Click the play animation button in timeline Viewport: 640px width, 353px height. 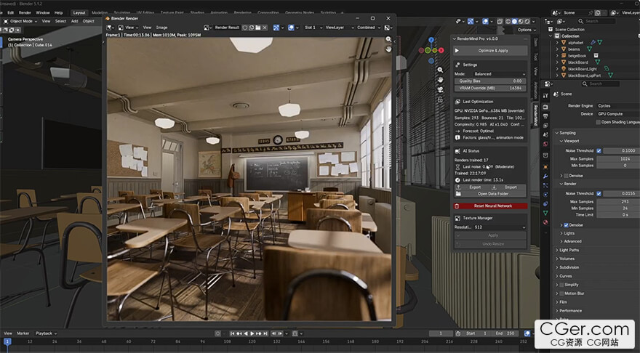coord(252,333)
